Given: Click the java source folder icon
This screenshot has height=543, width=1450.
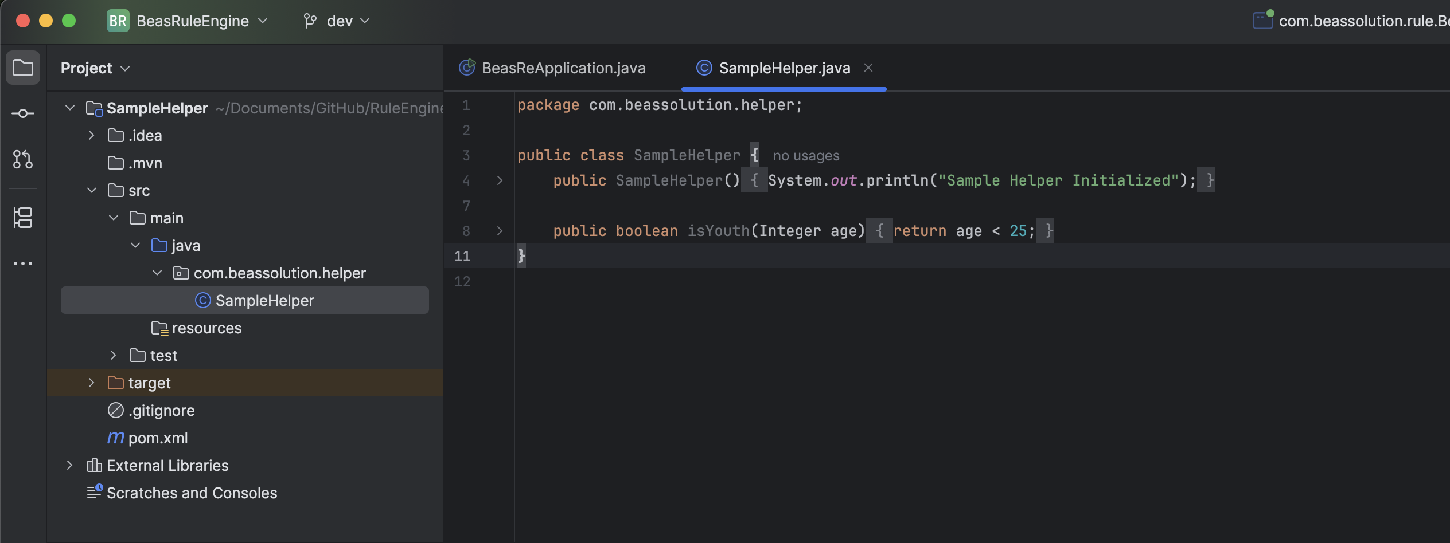Looking at the screenshot, I should click(x=159, y=246).
